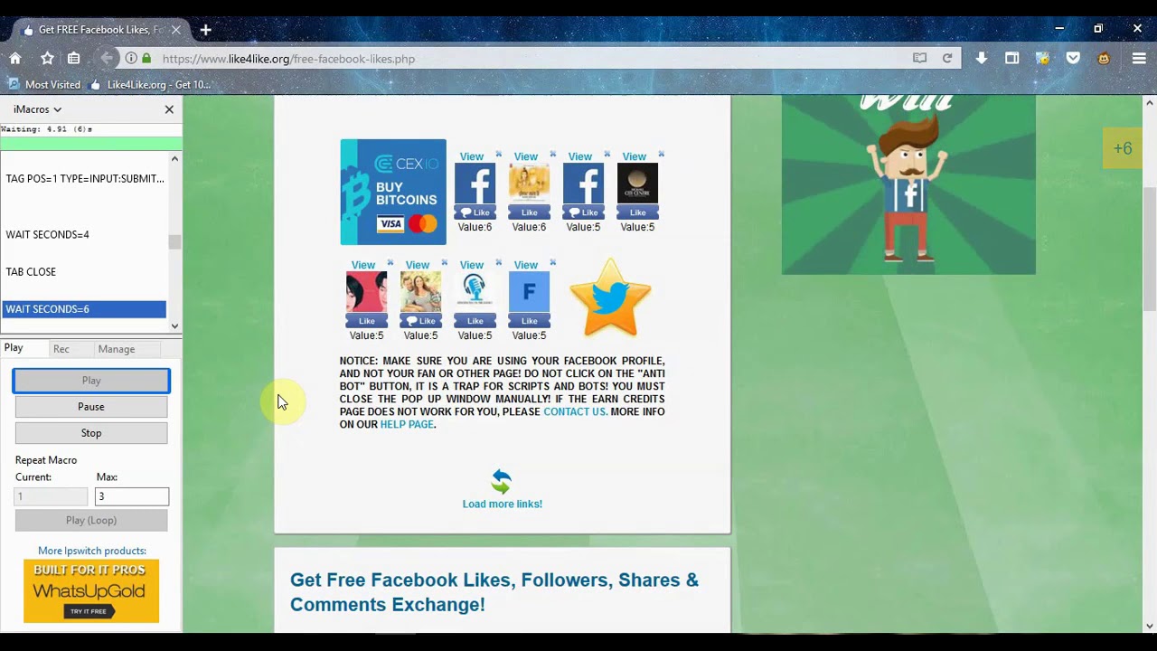Like the blue F thumbnail page
This screenshot has height=651, width=1157.
pos(529,321)
